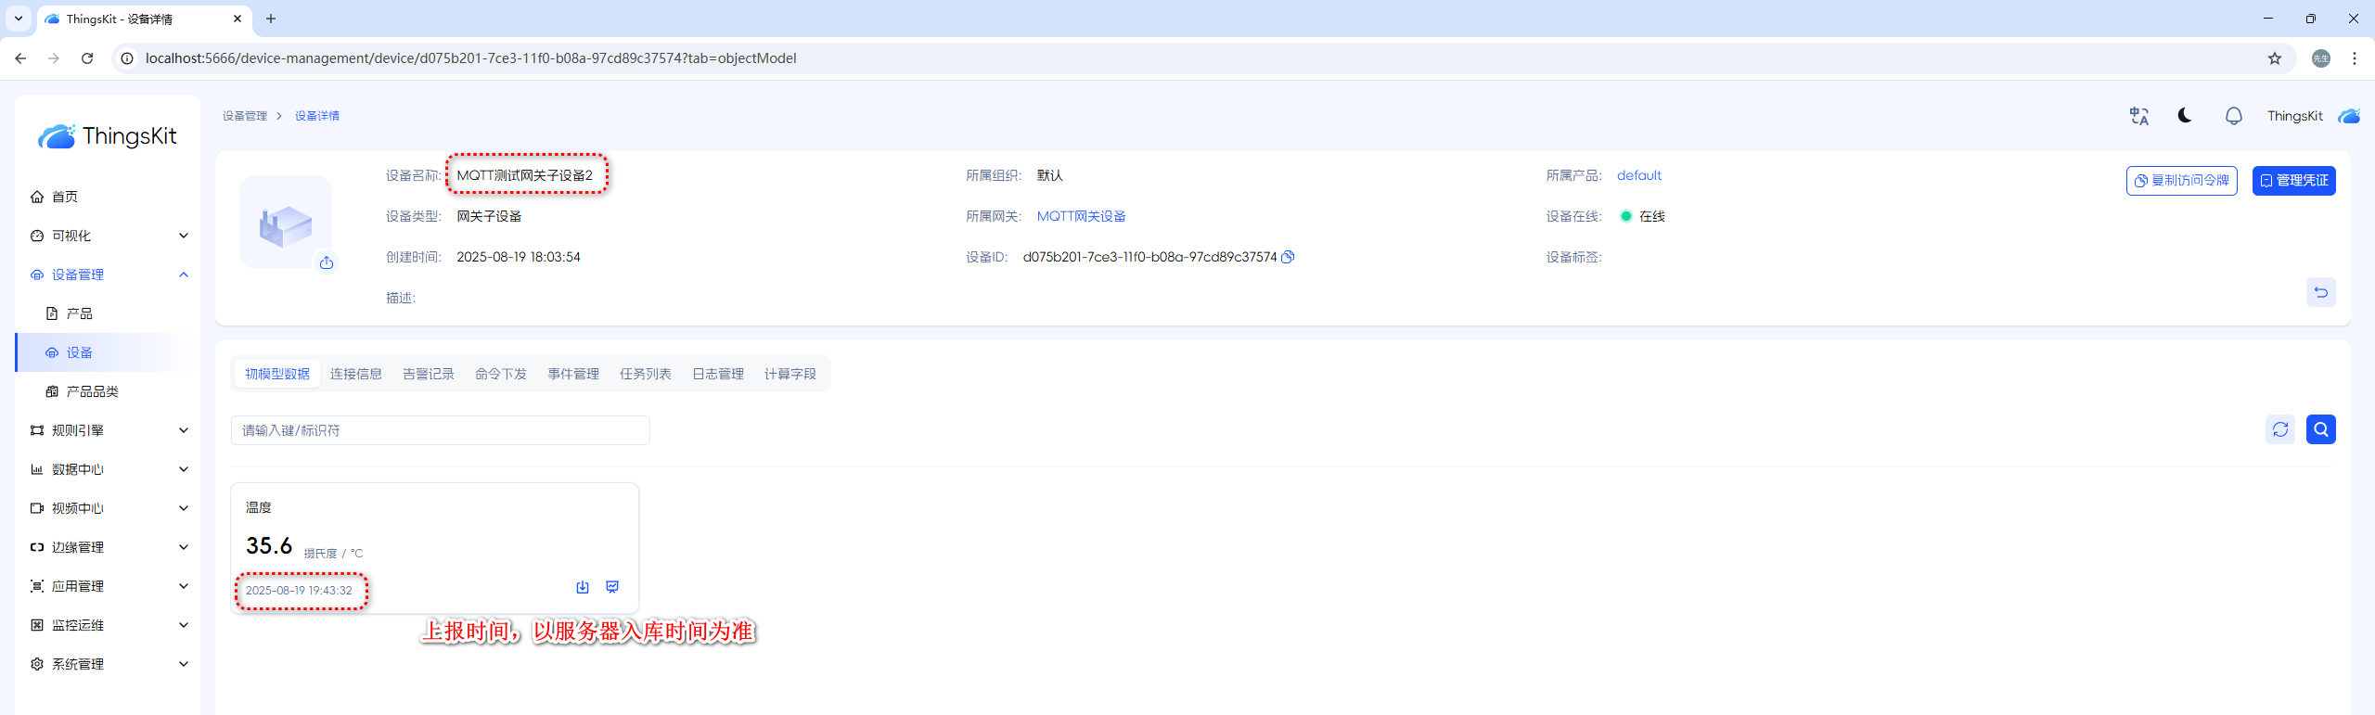Screen dimensions: 2375x715
Task: Click the return back arrow icon
Action: click(x=2320, y=292)
